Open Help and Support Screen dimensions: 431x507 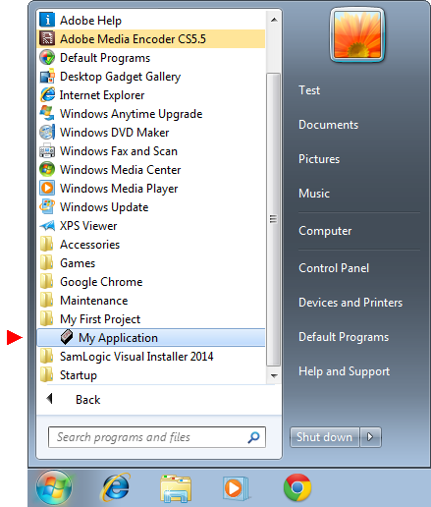344,371
